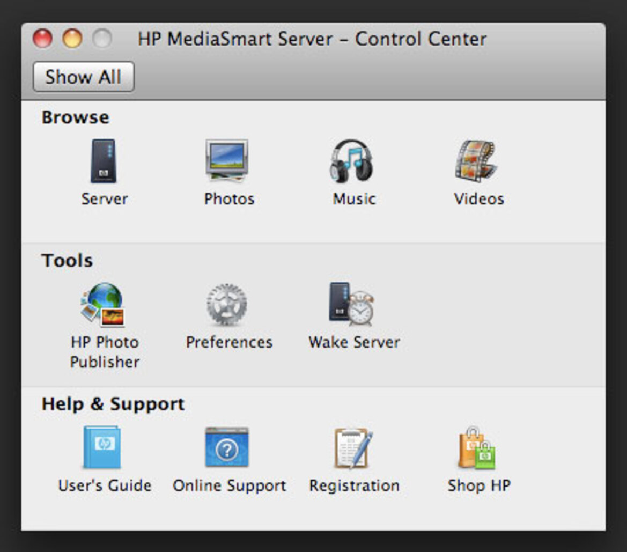Open the Preferences gear icon
This screenshot has width=627, height=552.
[227, 304]
